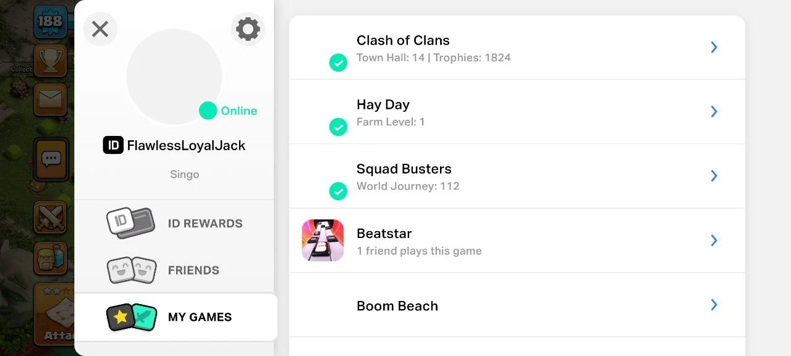
Task: Open Supercell ID settings gear
Action: click(248, 29)
